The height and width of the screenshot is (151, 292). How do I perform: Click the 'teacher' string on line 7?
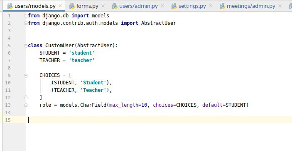pos(81,60)
